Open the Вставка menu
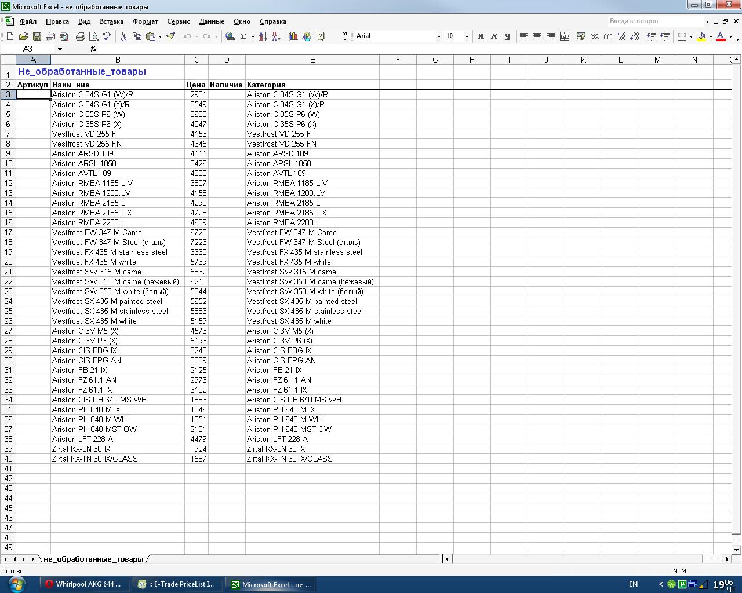The height and width of the screenshot is (593, 742). (x=111, y=21)
